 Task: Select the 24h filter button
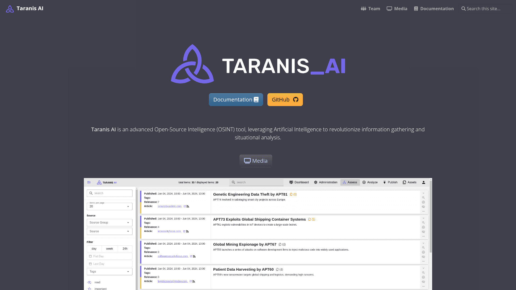(x=125, y=249)
